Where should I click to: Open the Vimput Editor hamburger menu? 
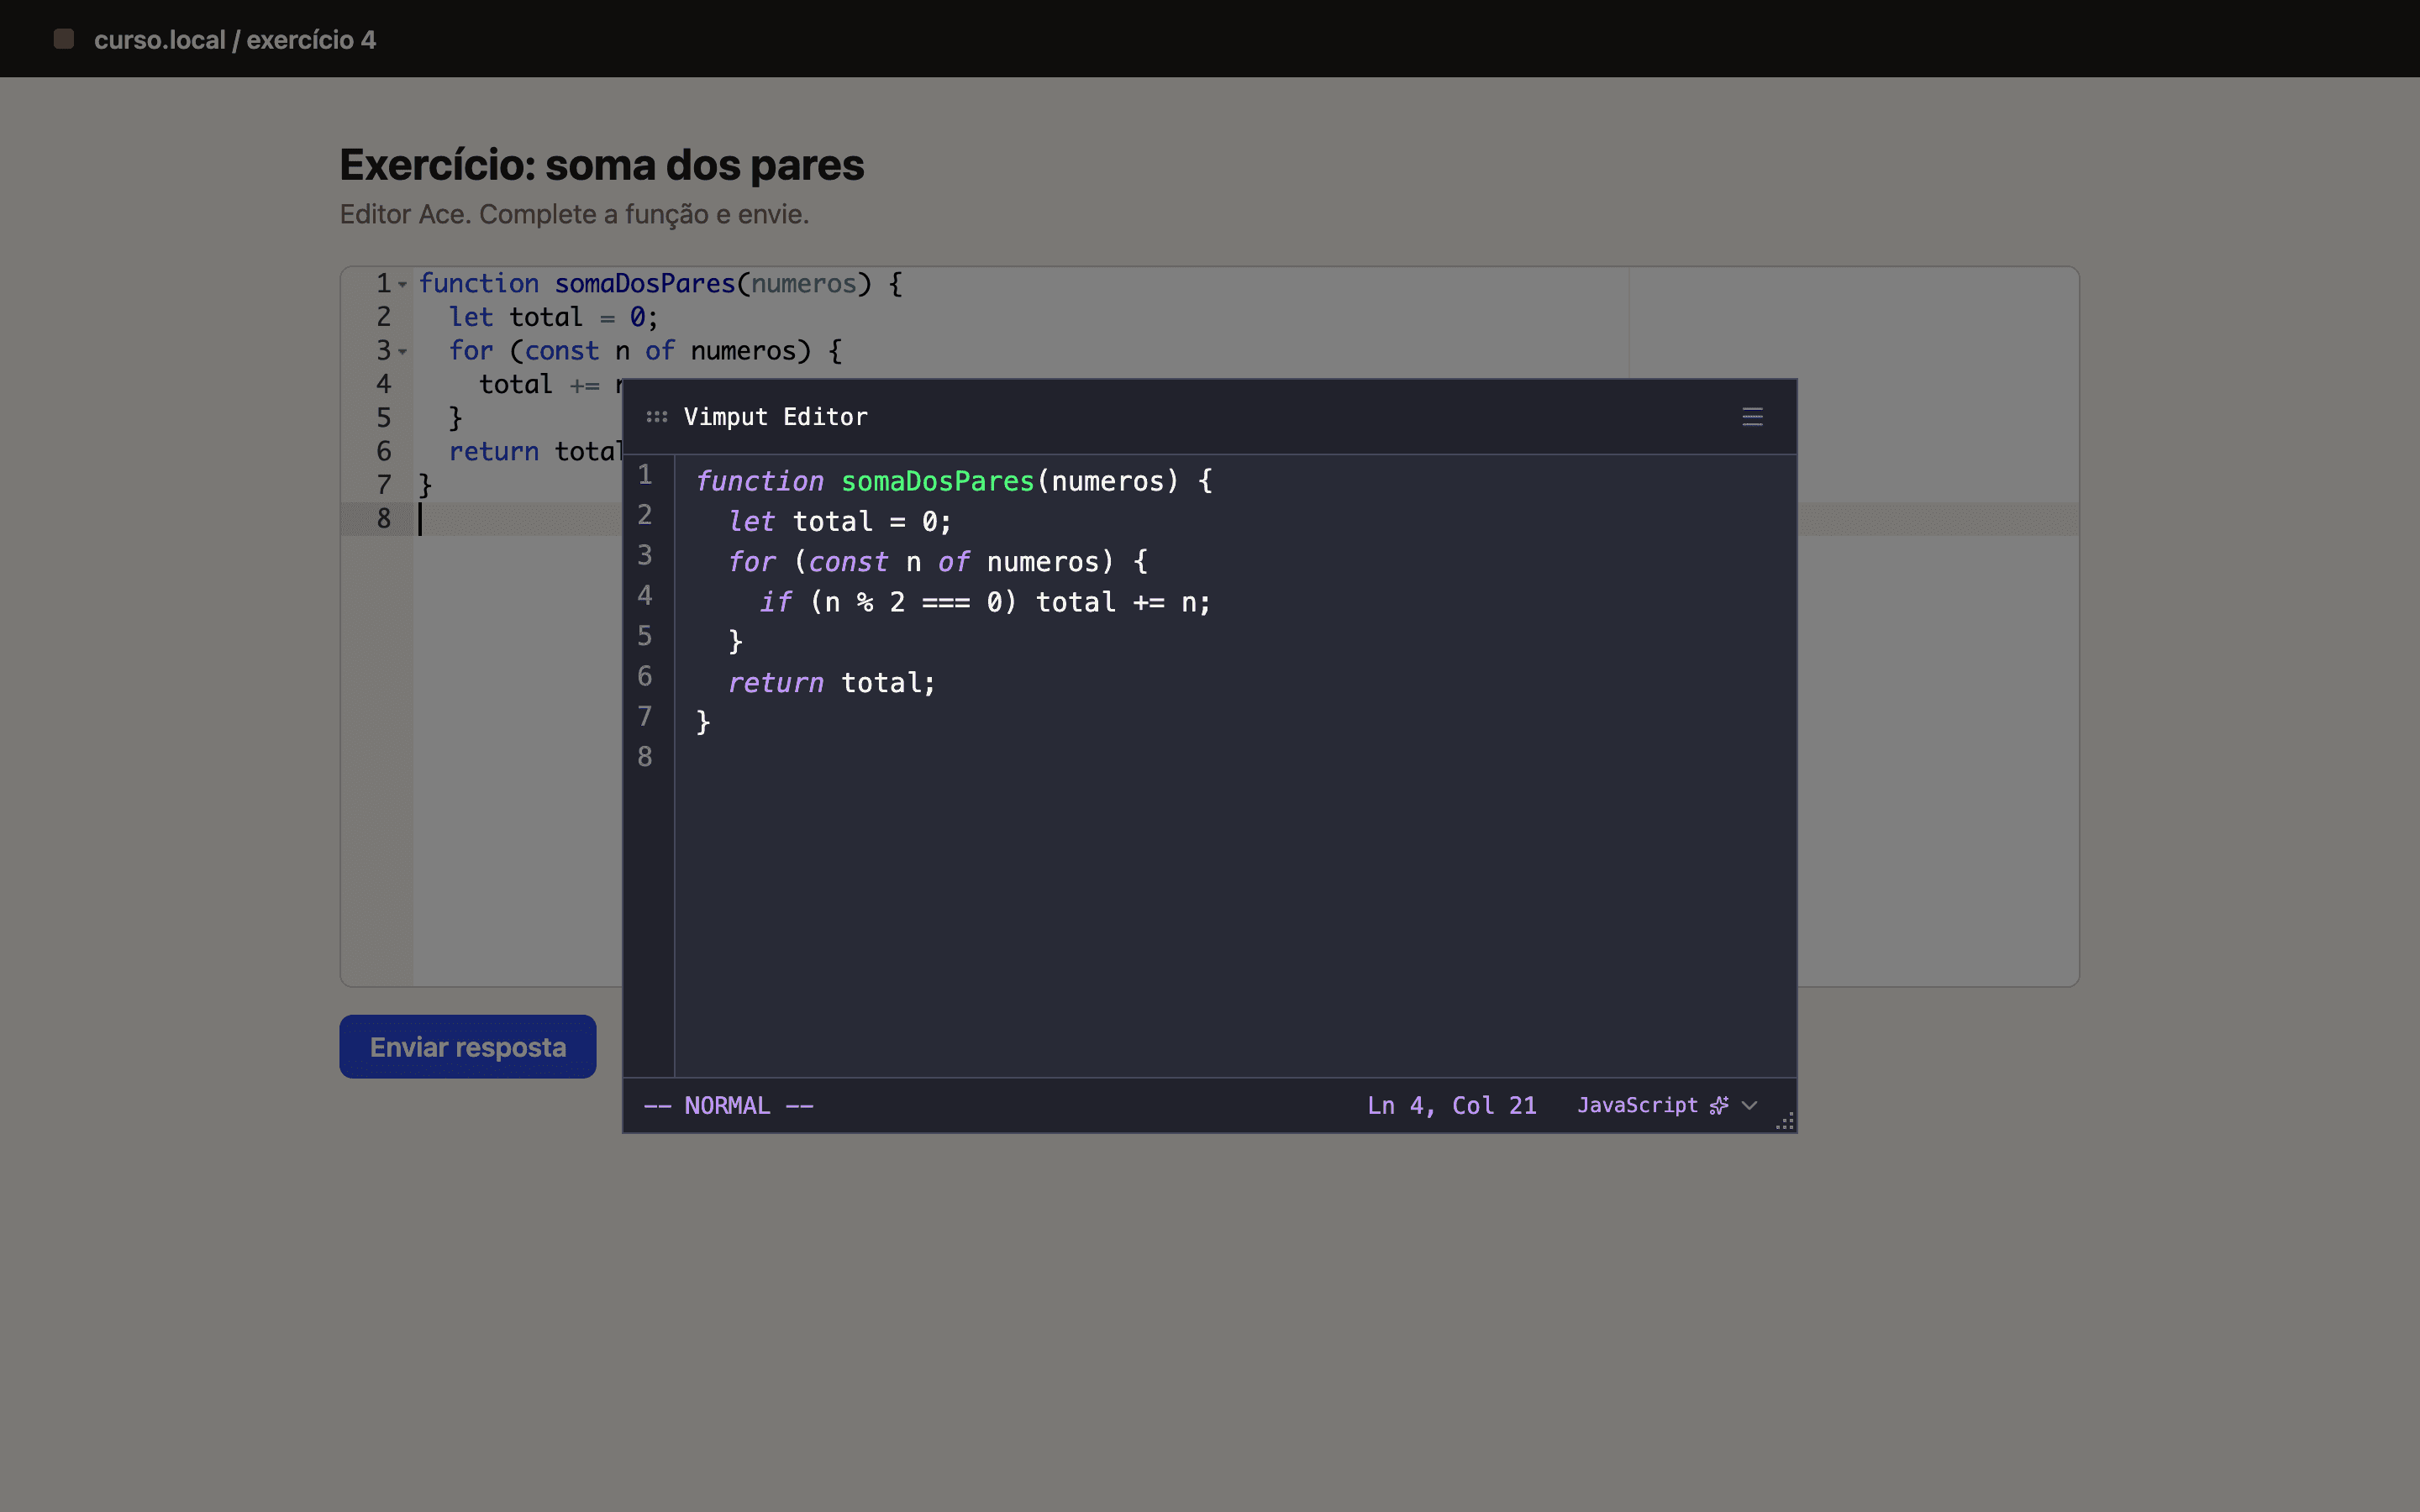tap(1752, 417)
